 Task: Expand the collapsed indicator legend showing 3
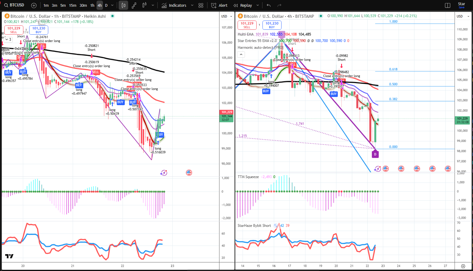coord(8,39)
